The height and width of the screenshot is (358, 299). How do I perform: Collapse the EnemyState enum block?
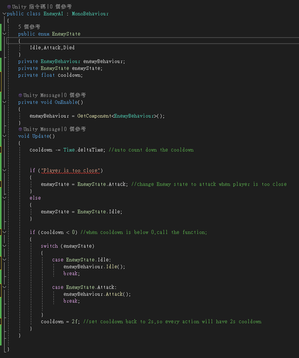tap(4, 34)
